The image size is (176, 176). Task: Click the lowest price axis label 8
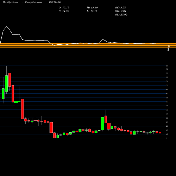[166, 138]
